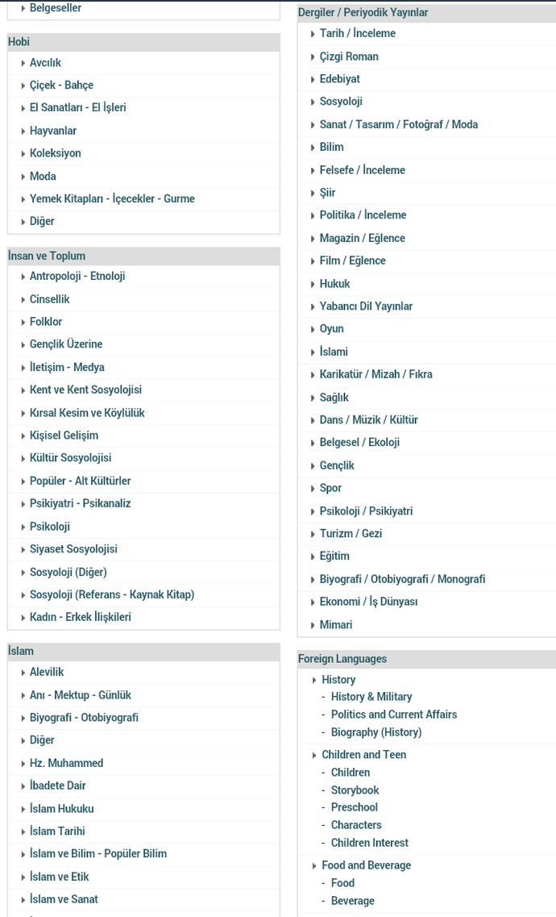Select the Storybook subcategory

click(x=355, y=790)
